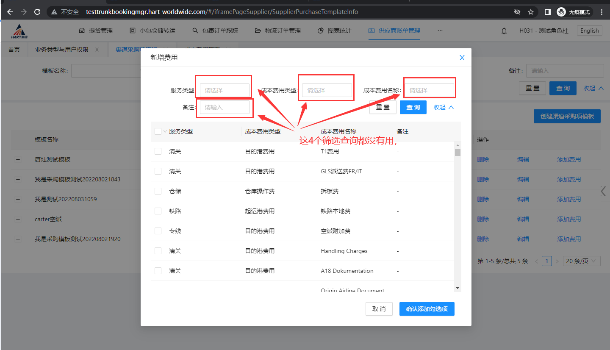Check the 拆板费 row checkbox

pos(158,191)
